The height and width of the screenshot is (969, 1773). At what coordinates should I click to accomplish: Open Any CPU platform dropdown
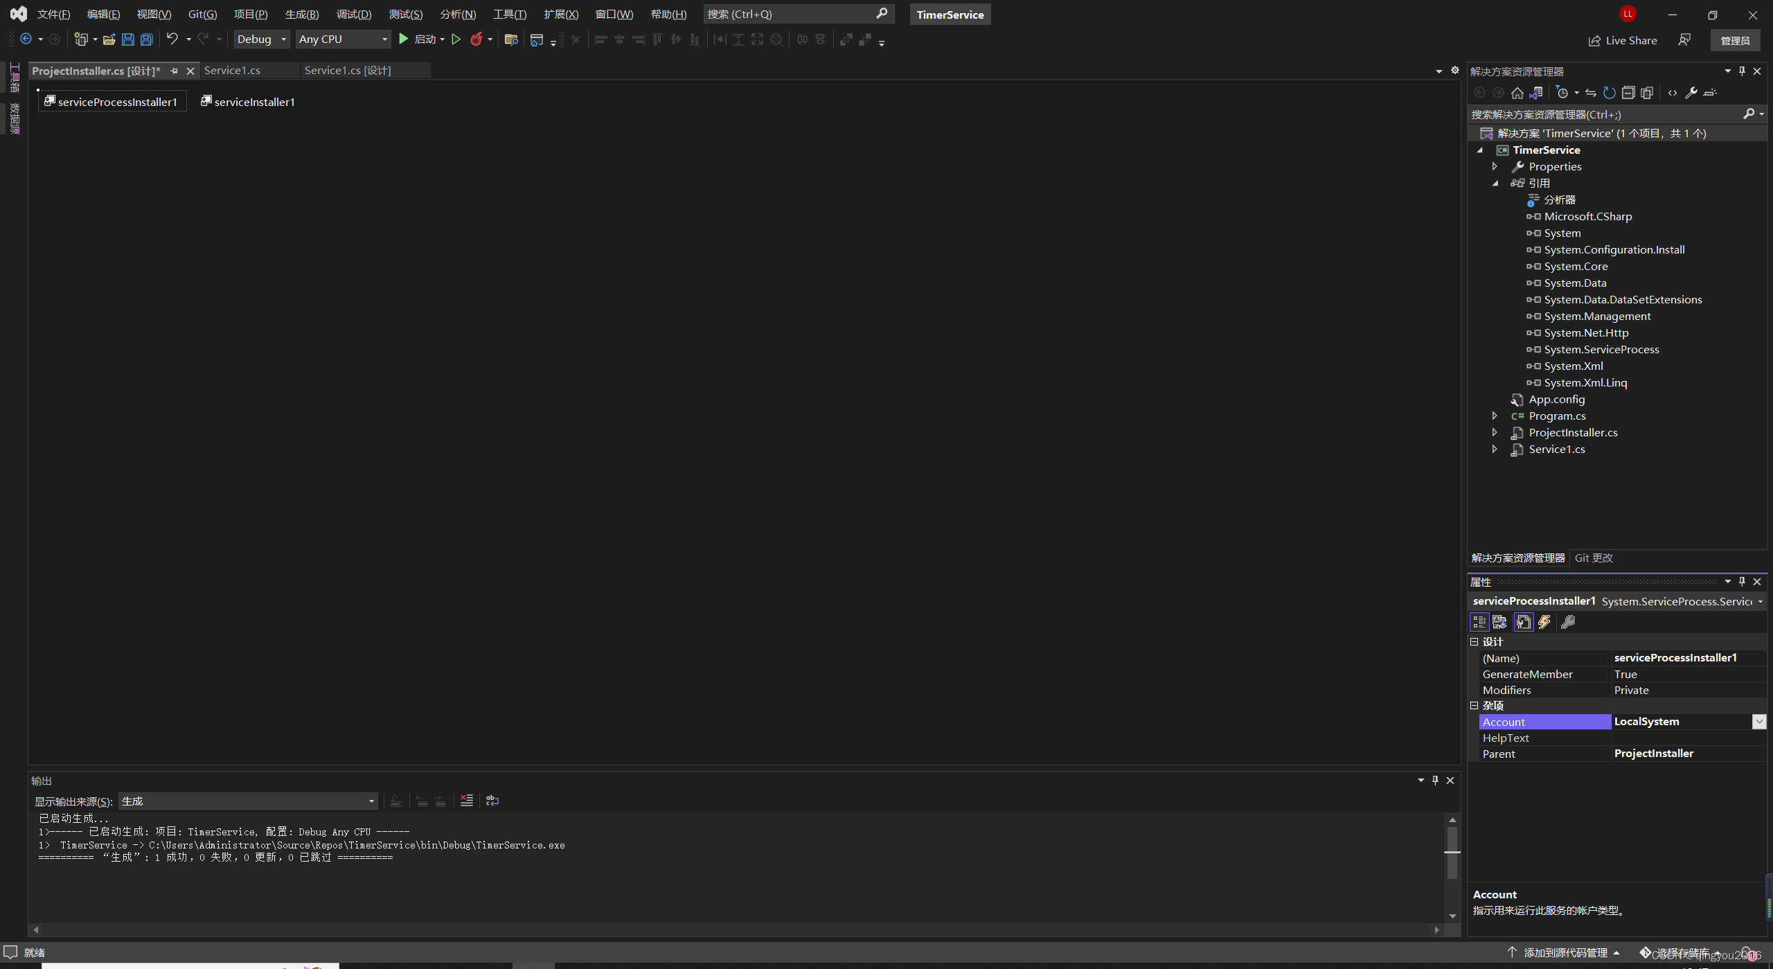point(343,39)
